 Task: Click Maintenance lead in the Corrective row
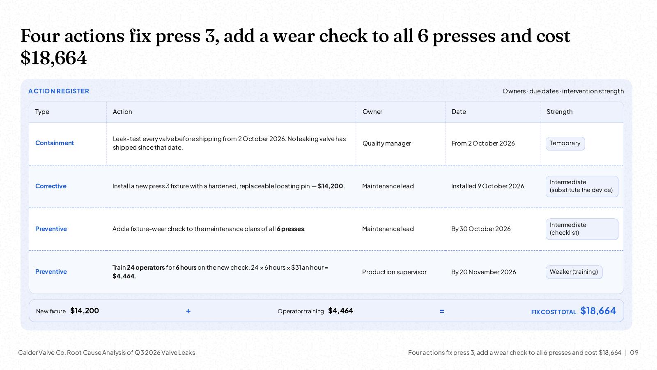pyautogui.click(x=388, y=186)
